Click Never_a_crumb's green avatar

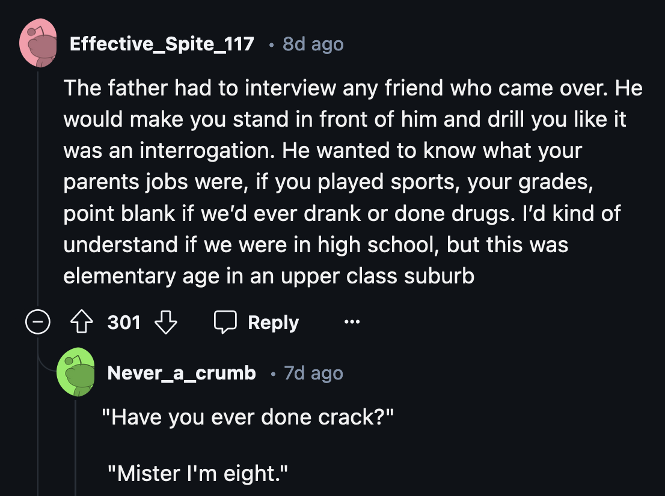tap(76, 372)
